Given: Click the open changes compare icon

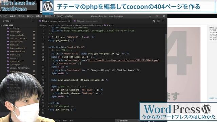Looking at the screenshot, I should tap(154, 21).
